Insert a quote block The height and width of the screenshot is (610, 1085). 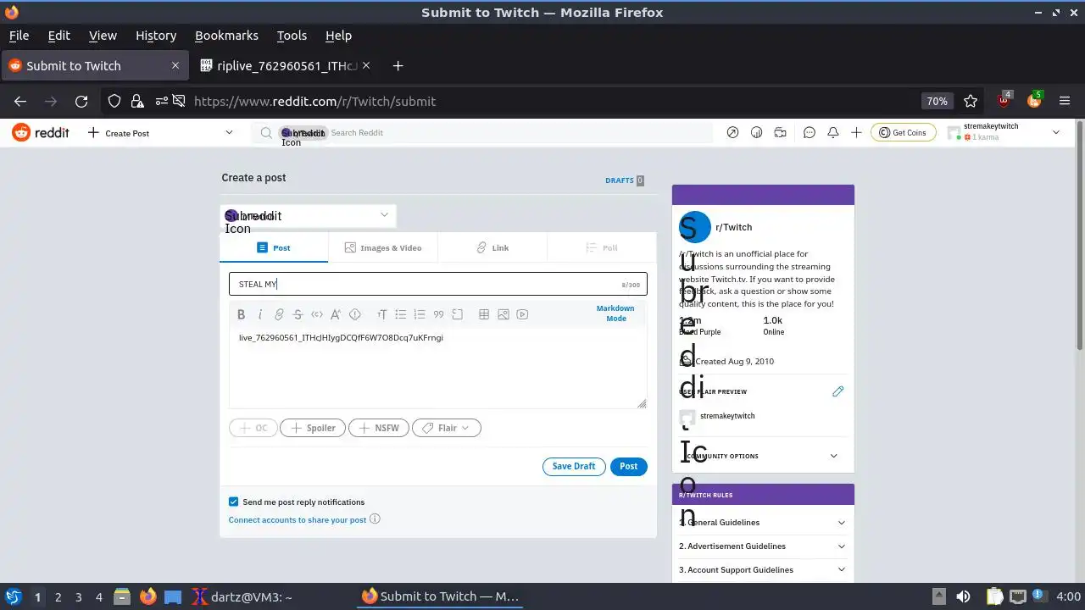pyautogui.click(x=438, y=314)
